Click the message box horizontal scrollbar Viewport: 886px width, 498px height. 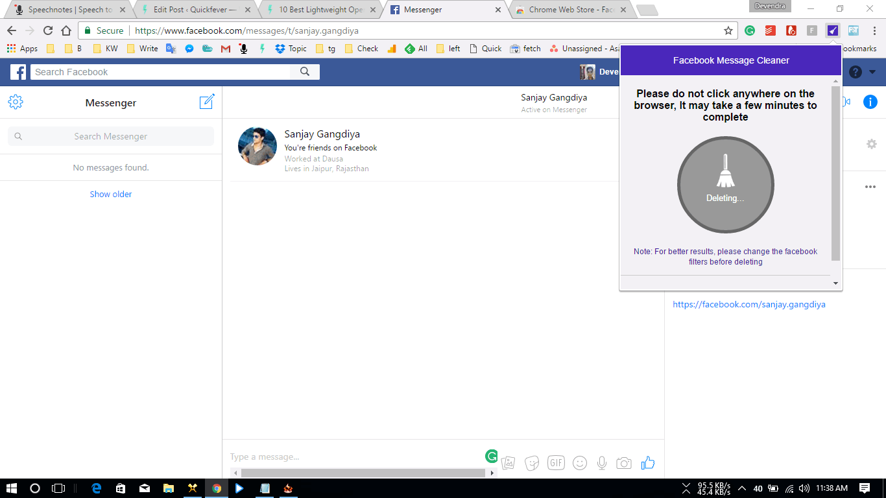coord(363,473)
